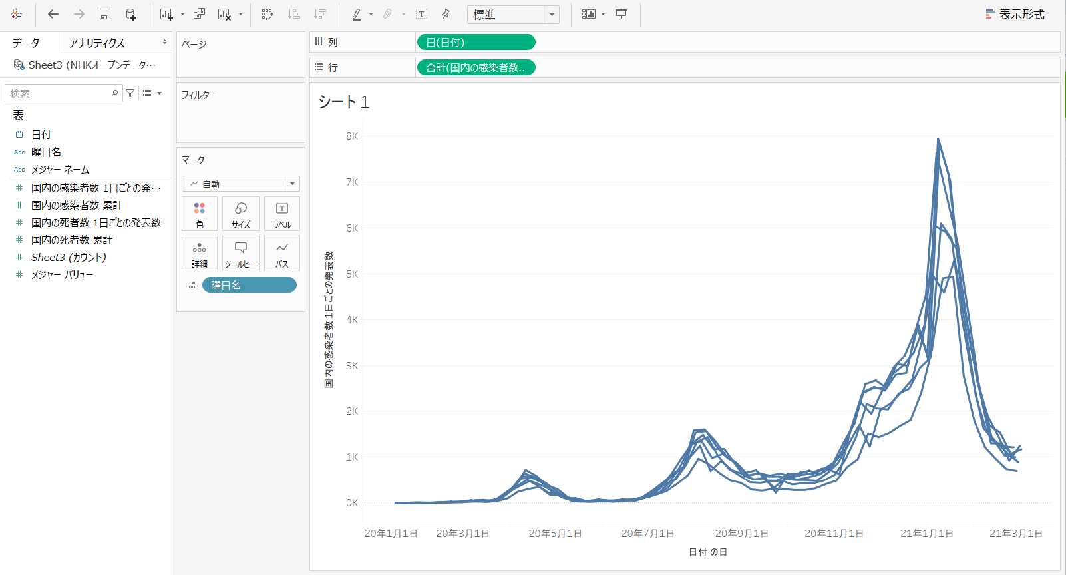Click the ラベル label marks button
Viewport: 1066px width, 575px height.
click(x=282, y=214)
